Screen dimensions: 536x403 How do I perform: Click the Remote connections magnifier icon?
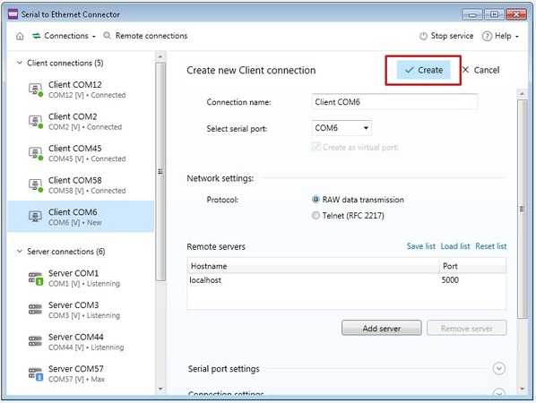tap(107, 36)
